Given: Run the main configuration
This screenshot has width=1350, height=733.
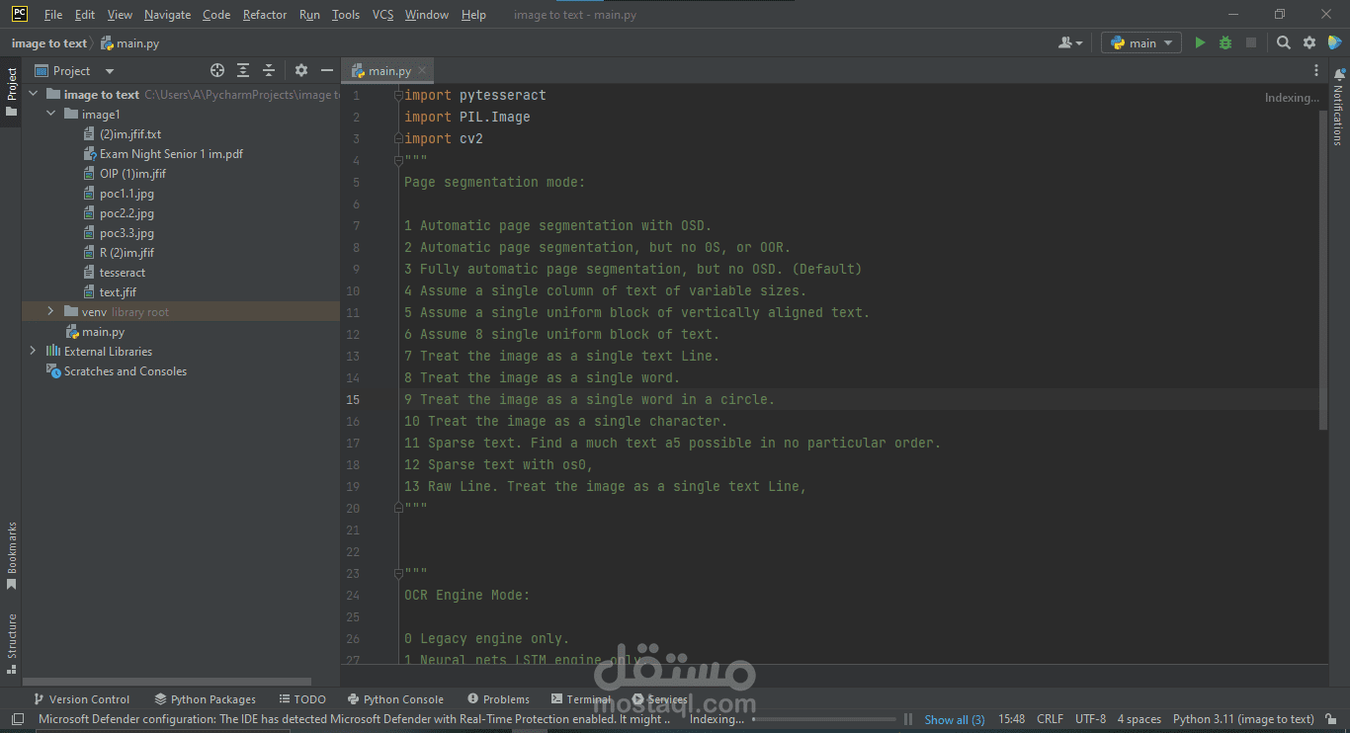Looking at the screenshot, I should pyautogui.click(x=1200, y=42).
